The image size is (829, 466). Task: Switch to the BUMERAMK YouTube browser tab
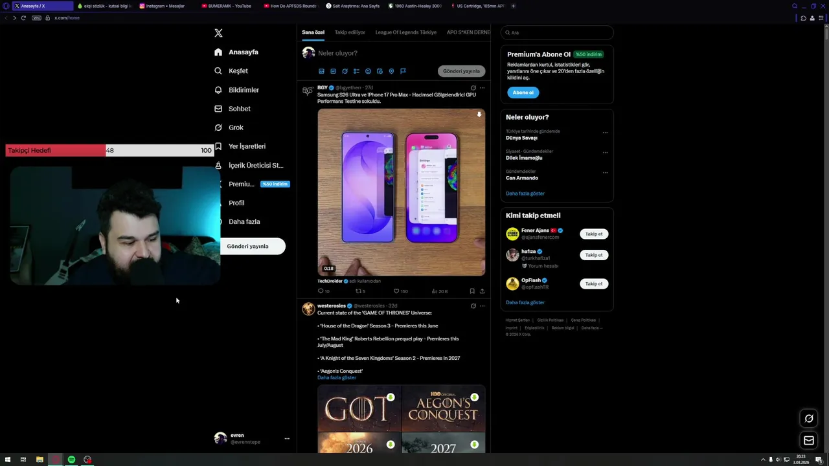[x=228, y=6]
